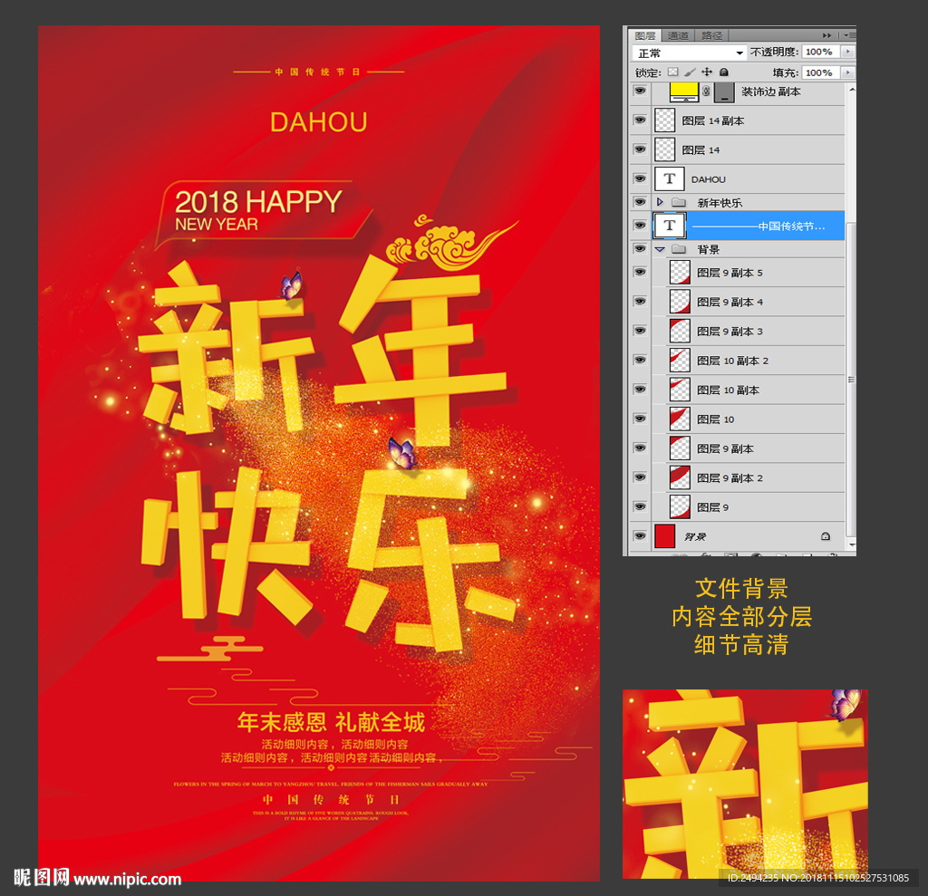Image resolution: width=928 pixels, height=896 pixels.
Task: Hide the 装饰边 副本 layer
Action: (x=640, y=92)
